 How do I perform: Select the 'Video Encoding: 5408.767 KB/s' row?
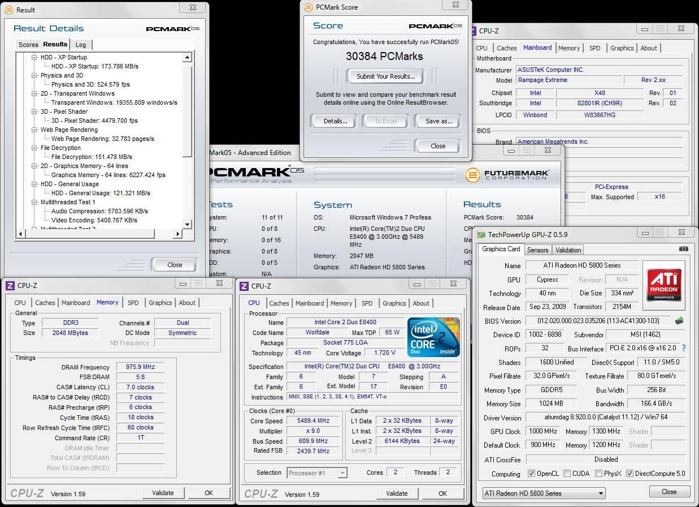point(94,220)
